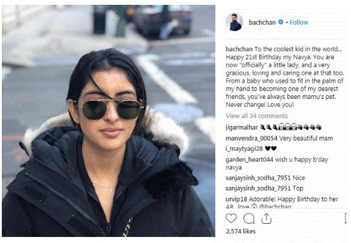Screen dimensions: 351x243
Task: Open bachchan username in post header
Action: (262, 22)
